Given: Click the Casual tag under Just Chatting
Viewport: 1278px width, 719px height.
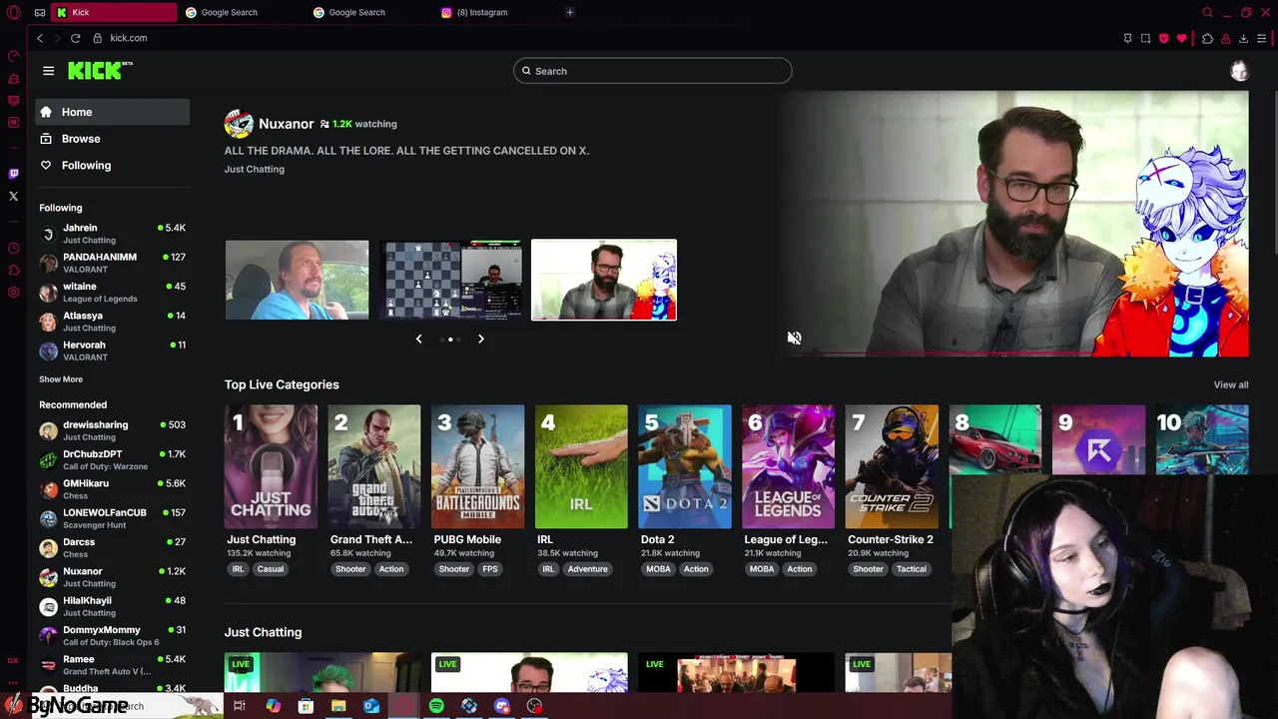Looking at the screenshot, I should pos(271,569).
